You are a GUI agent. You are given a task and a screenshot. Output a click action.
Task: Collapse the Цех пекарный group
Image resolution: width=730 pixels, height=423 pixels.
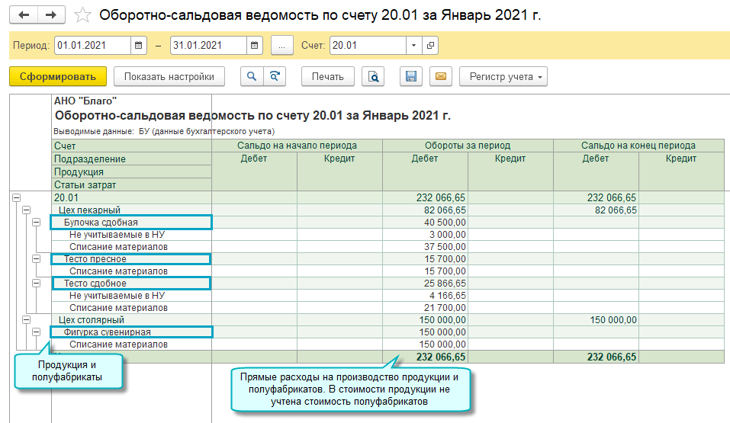point(26,210)
